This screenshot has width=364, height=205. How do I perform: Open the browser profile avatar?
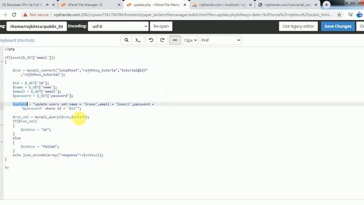tap(359, 15)
